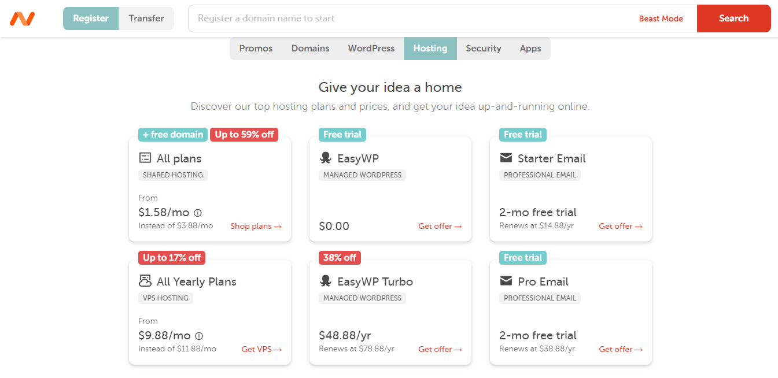778x378 pixels.
Task: Click the Get VPS link
Action: (261, 349)
